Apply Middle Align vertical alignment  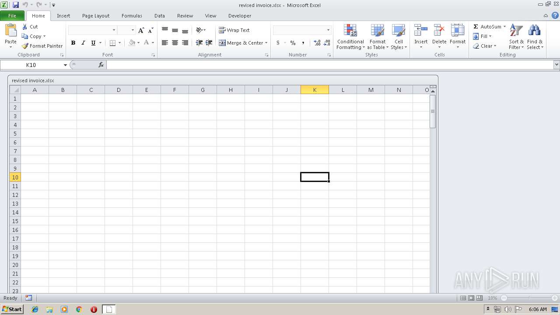point(175,30)
